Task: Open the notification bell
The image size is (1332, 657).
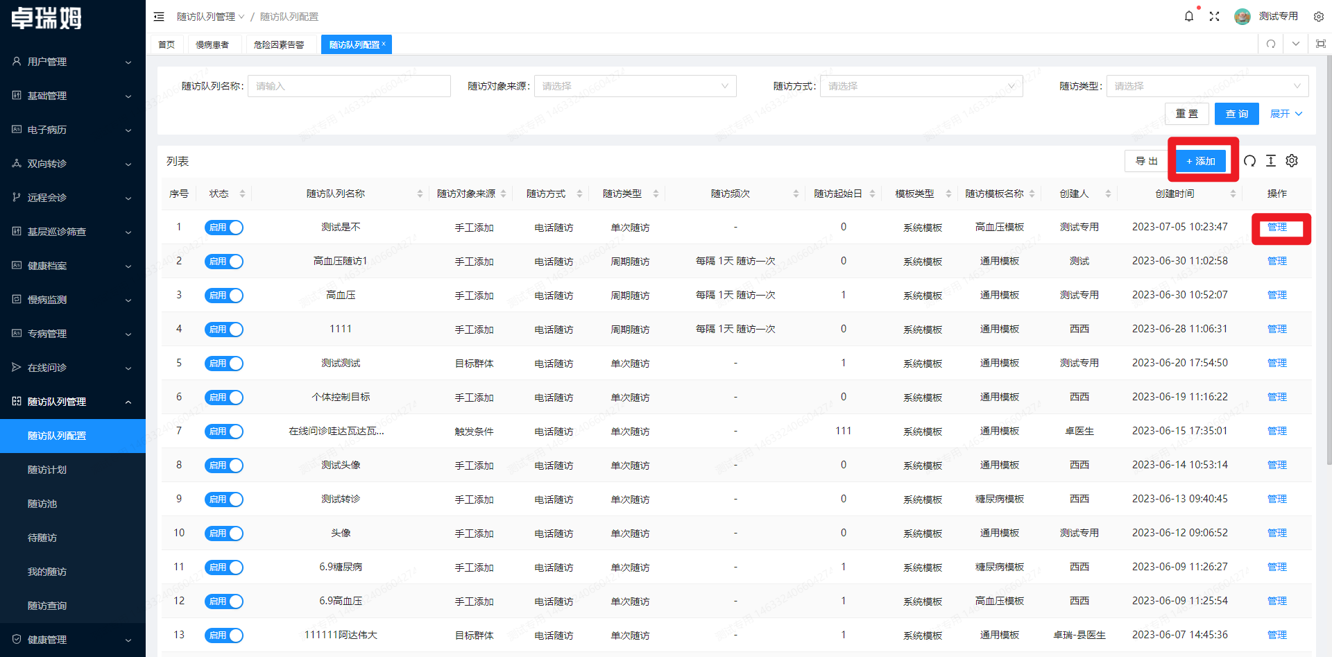Action: [1189, 16]
